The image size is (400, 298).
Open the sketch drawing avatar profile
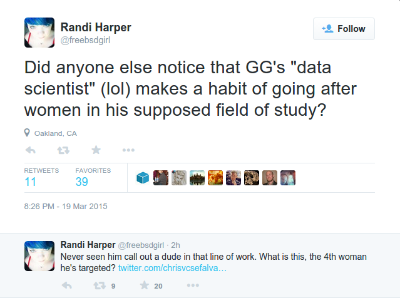click(x=179, y=178)
